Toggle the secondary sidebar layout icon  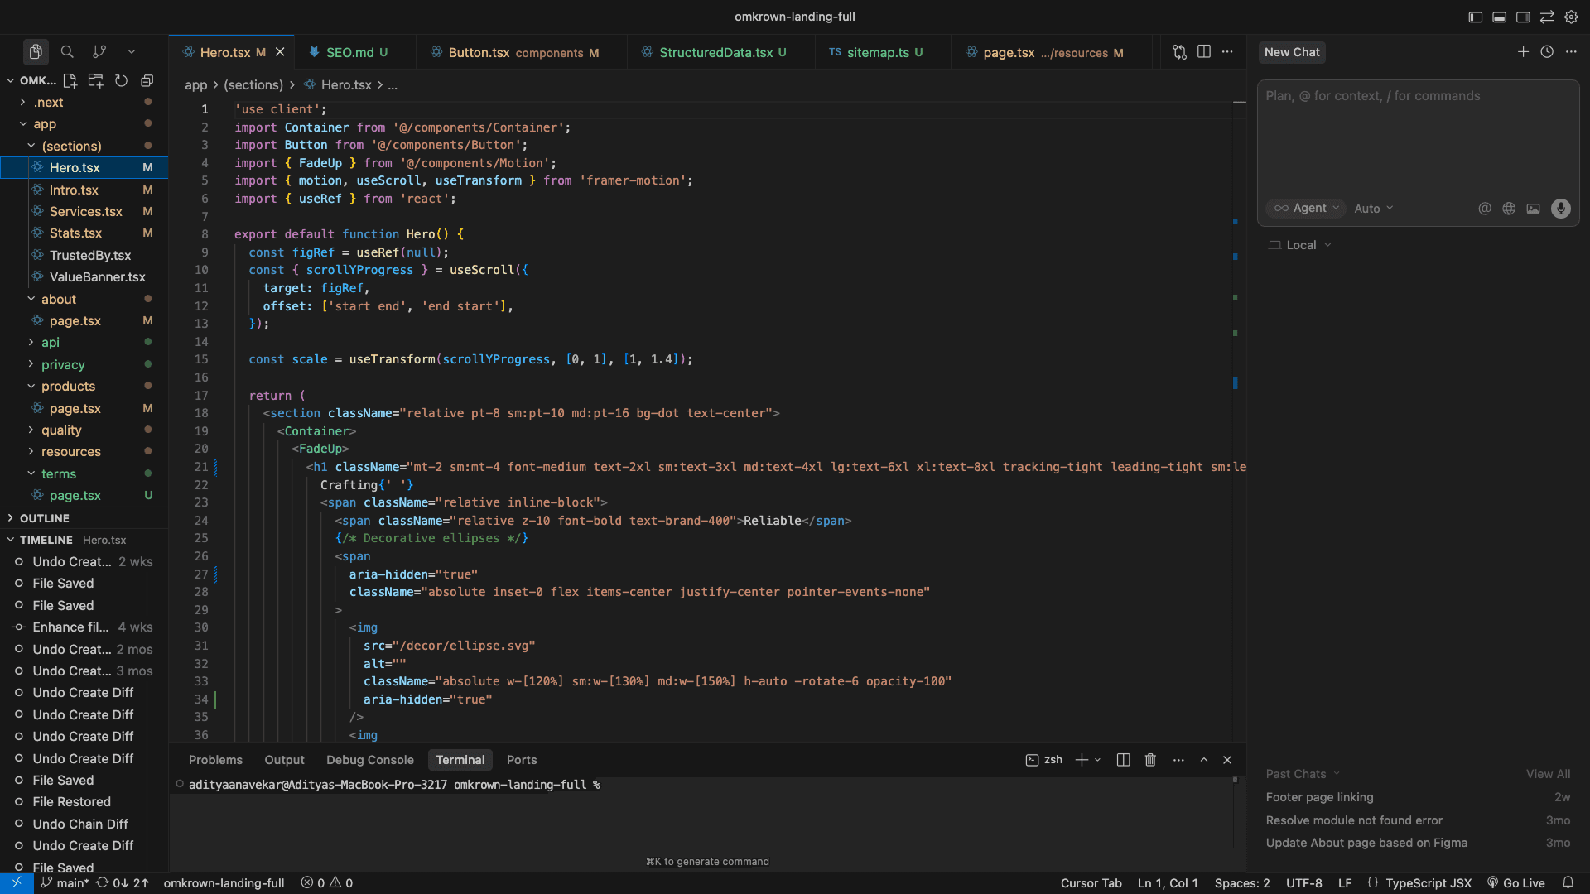point(1523,17)
